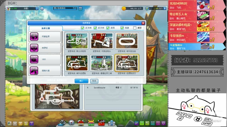Click the purple question mark help icon
Image resolution: width=227 pixels, height=127 pixels.
[x=32, y=124]
